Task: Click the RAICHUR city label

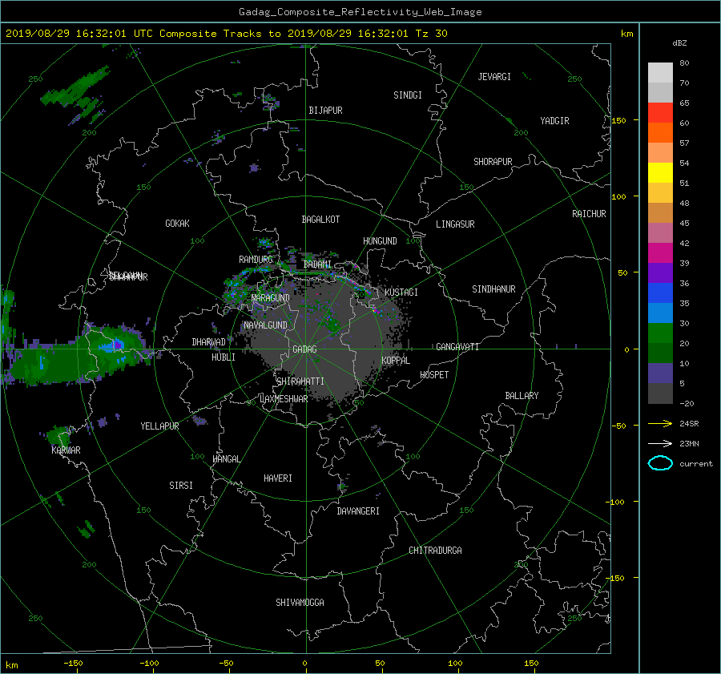Action: (x=589, y=214)
